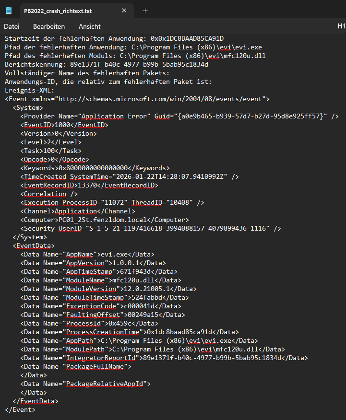The height and width of the screenshot is (420, 346).
Task: Click the Notepad app icon in title bar
Action: (12, 11)
